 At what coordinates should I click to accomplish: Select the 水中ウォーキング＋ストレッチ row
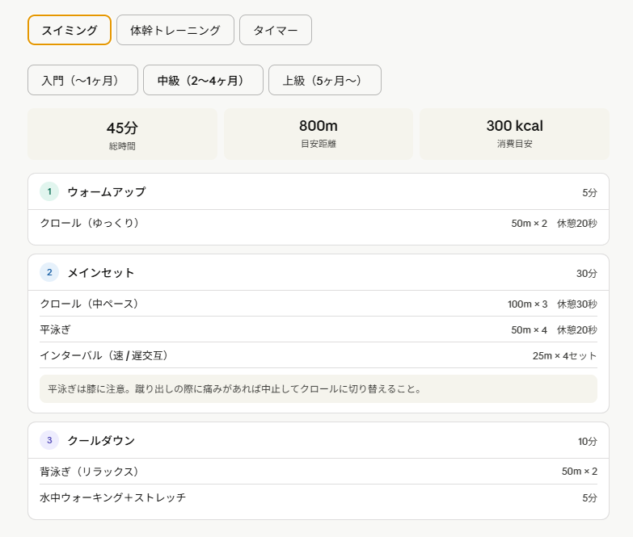coord(319,497)
